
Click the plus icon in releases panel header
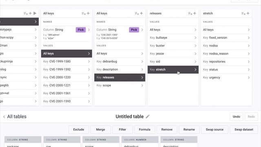(x=195, y=13)
